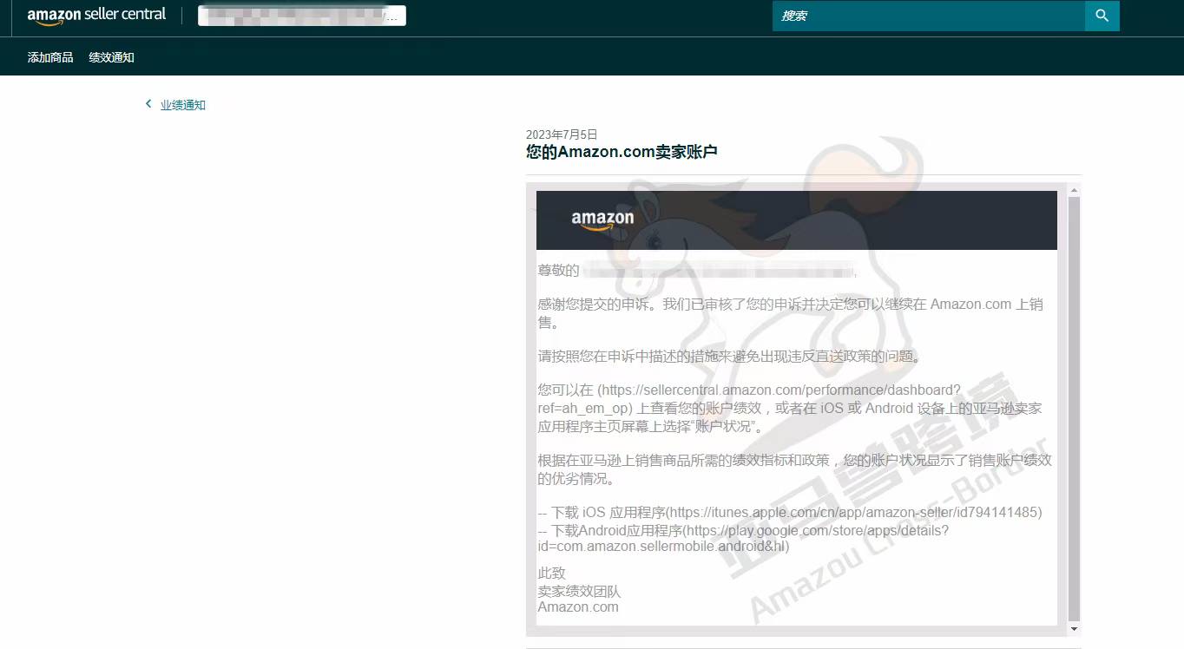Open the 绩效通知 menu item
This screenshot has width=1184, height=649.
111,58
